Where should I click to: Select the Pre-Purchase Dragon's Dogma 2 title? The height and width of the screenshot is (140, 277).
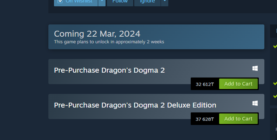coord(109,71)
